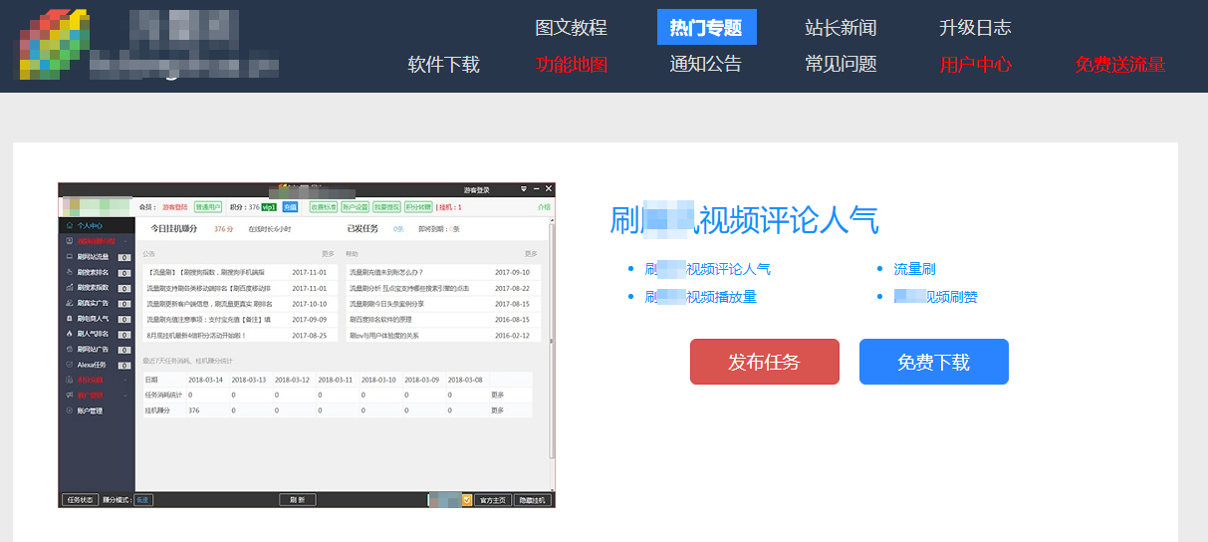Click the 刷新 button in app footer
Viewport: 1208px width, 542px height.
[298, 500]
